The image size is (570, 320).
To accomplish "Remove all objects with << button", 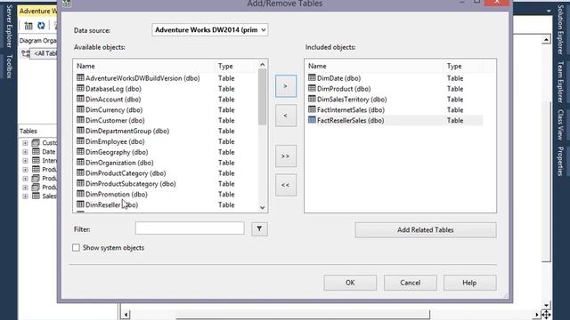I will (286, 185).
